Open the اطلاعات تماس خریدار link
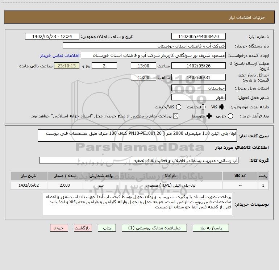279x270 pixels. click(x=60, y=55)
